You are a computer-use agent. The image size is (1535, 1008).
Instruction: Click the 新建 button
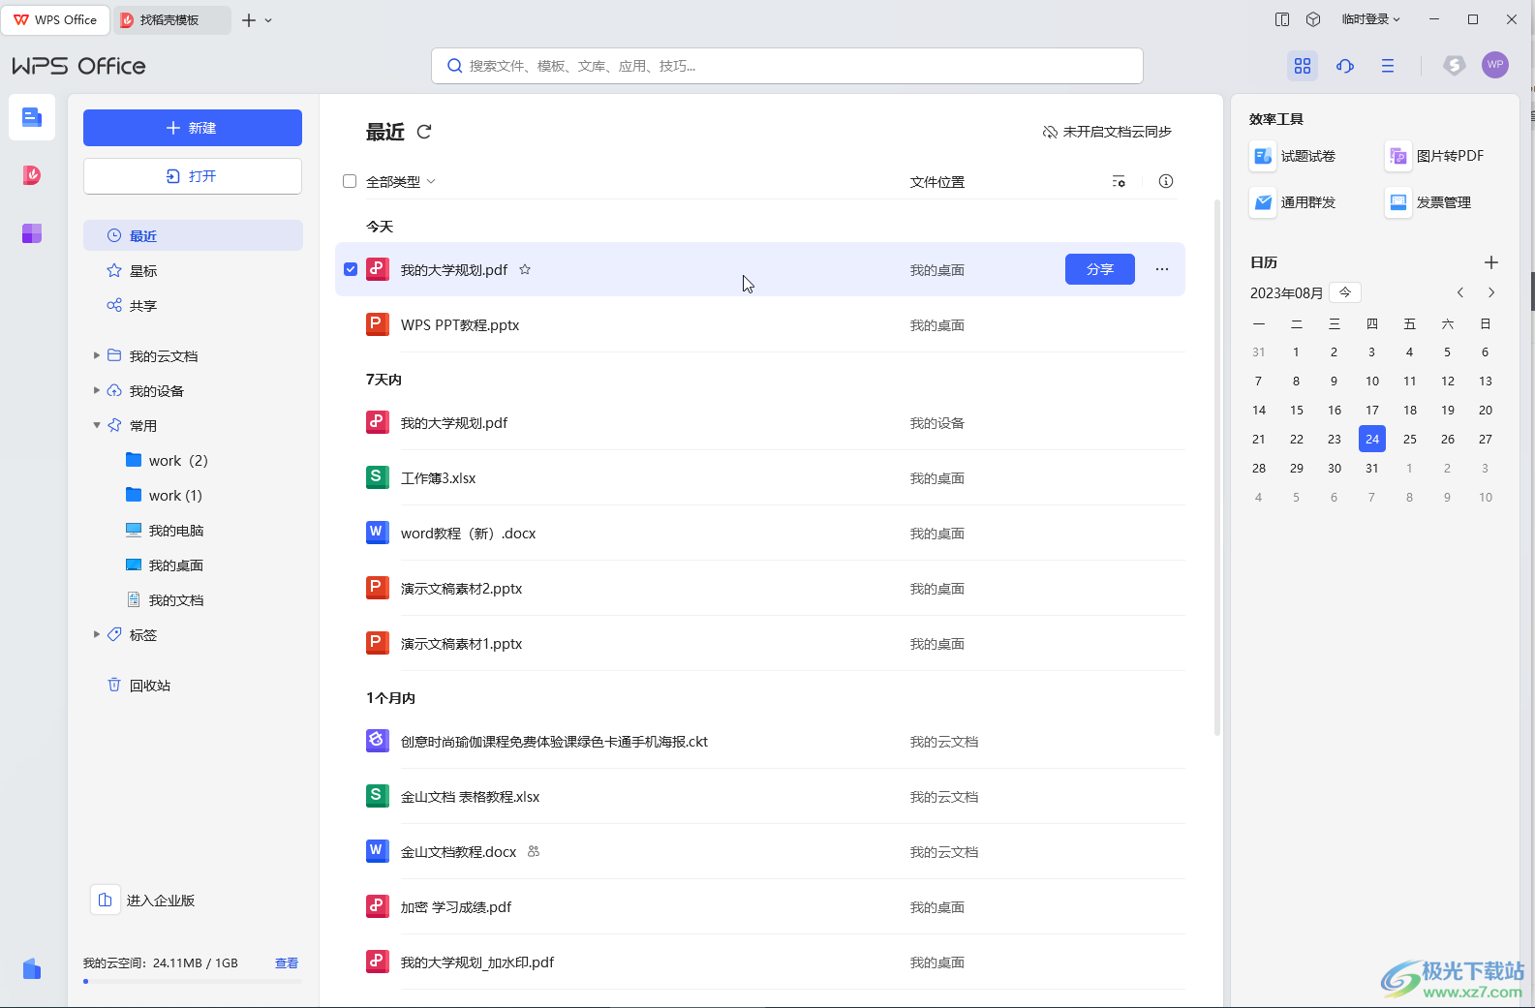tap(193, 128)
